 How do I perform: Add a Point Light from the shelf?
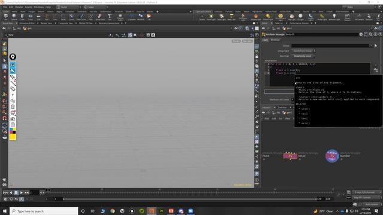[211, 17]
